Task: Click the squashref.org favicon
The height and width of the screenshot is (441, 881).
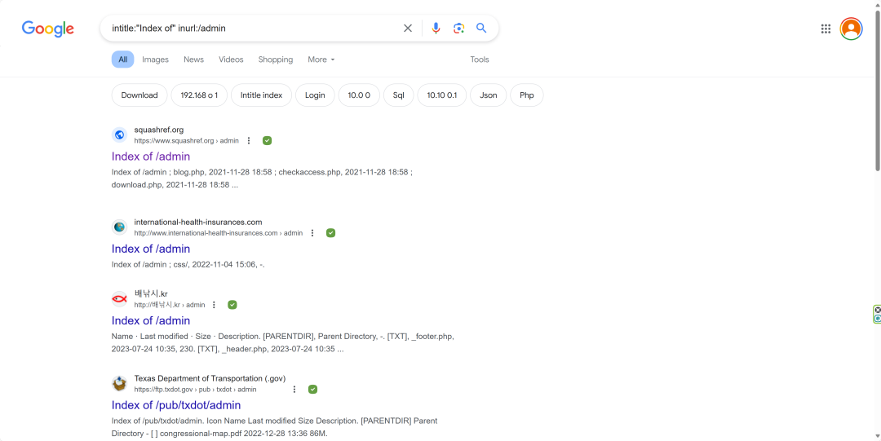Action: pyautogui.click(x=119, y=135)
